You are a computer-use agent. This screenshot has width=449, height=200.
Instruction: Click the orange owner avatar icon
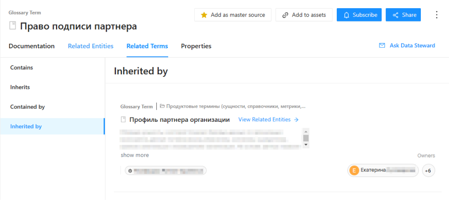354,171
